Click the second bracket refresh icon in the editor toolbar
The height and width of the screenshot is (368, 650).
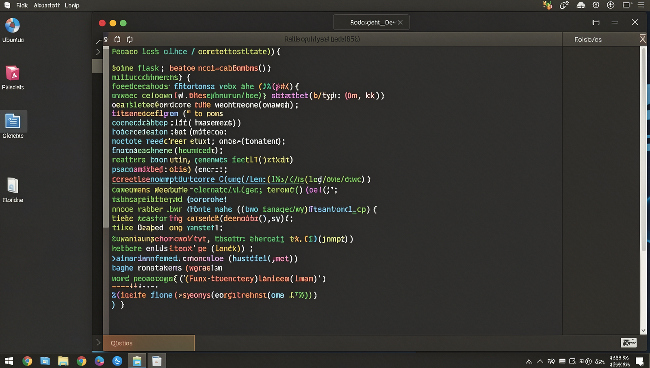click(x=130, y=39)
